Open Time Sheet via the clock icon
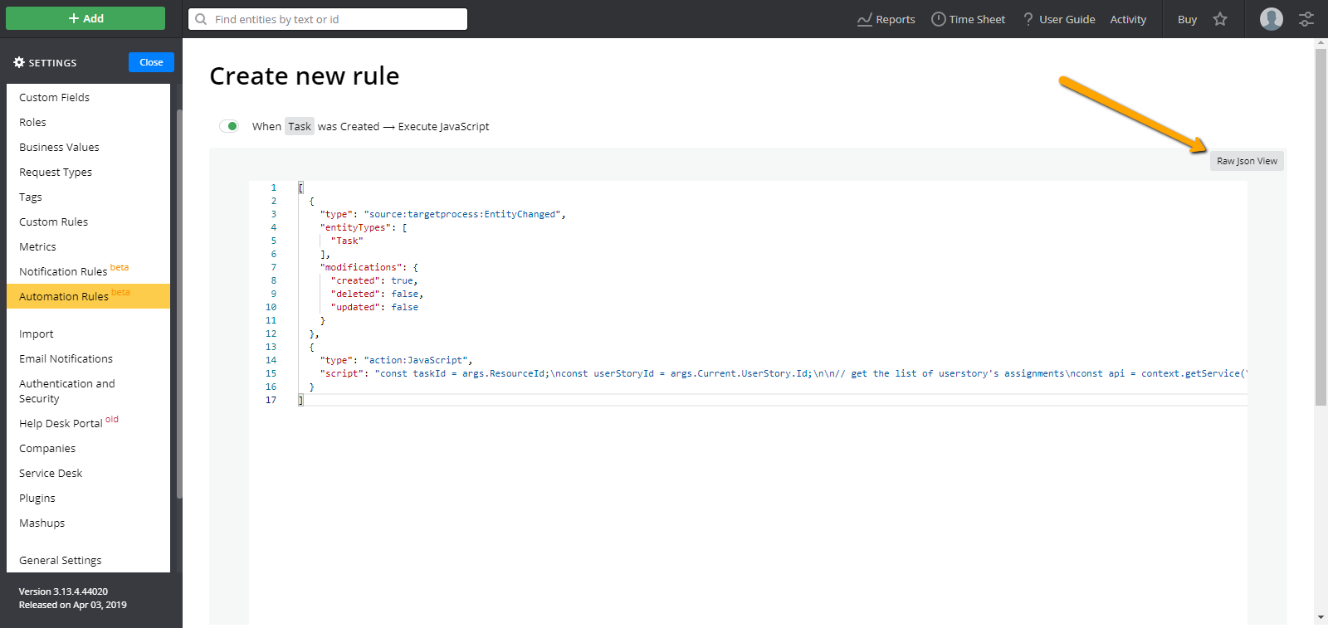This screenshot has width=1328, height=628. tap(939, 19)
